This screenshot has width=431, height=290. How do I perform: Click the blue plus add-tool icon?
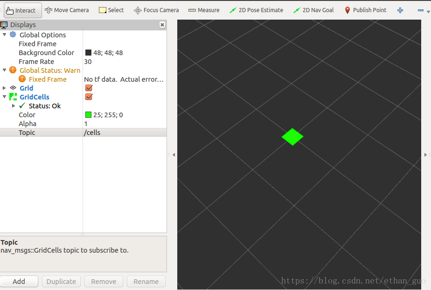tap(400, 10)
